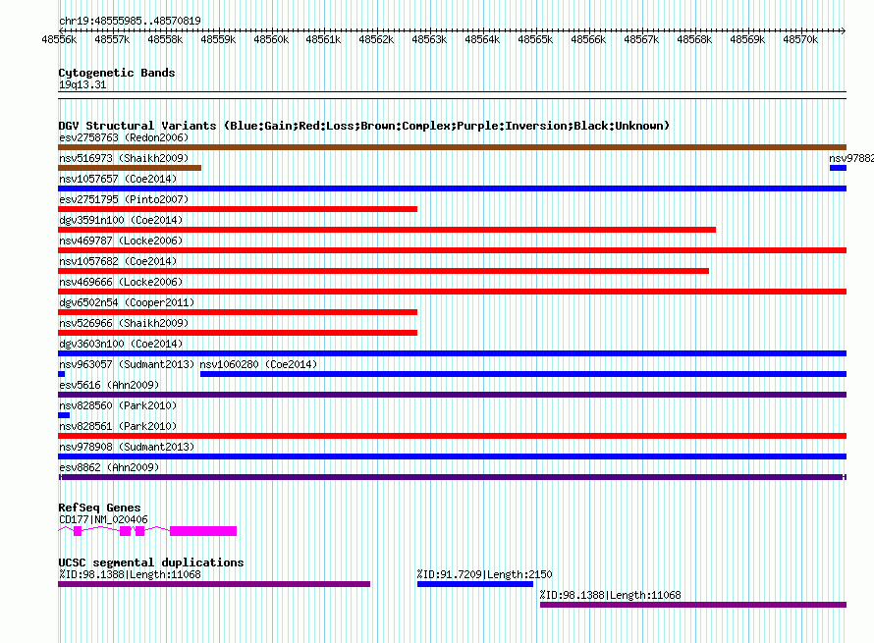Screen dimensions: 874x643
Task: Click nsv1057682 (Coe2014) variant label
Action: point(118,261)
